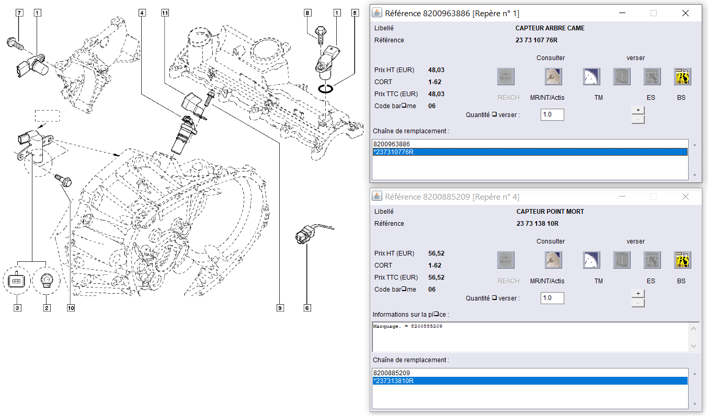Click the ES icon in the Repère n° 1 window
Screen dimensions: 708x416
click(x=652, y=77)
